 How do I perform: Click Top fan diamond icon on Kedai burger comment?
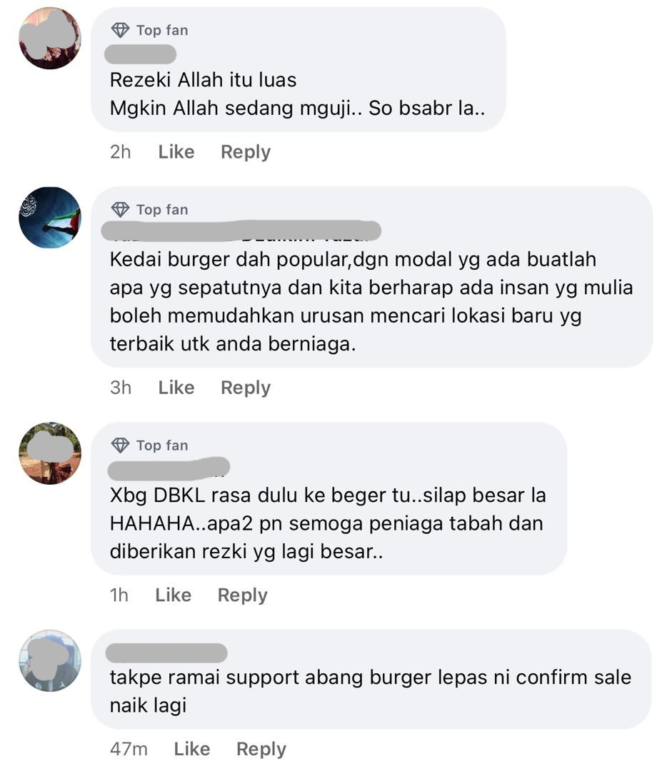[x=120, y=209]
